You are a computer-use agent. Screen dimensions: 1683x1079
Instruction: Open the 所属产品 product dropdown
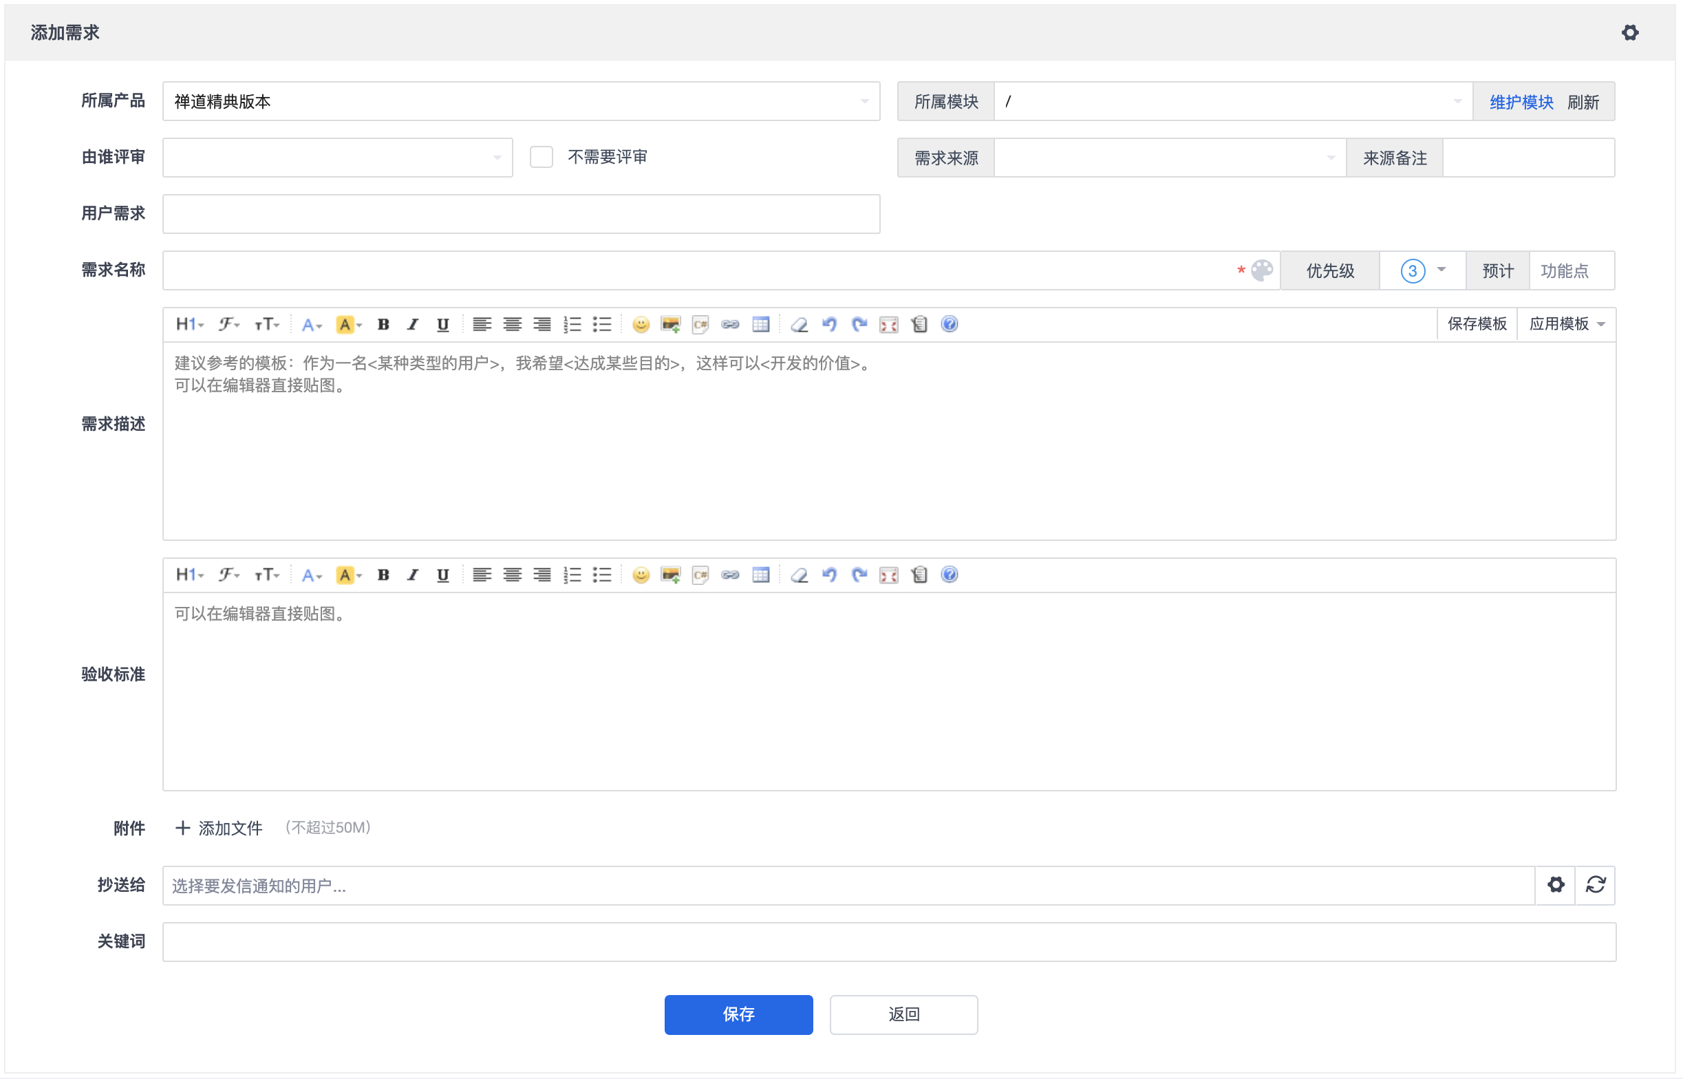(521, 102)
